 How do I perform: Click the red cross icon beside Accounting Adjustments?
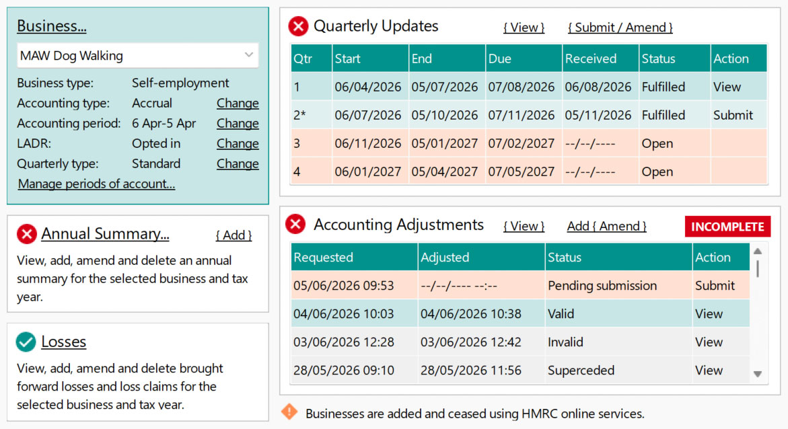295,225
